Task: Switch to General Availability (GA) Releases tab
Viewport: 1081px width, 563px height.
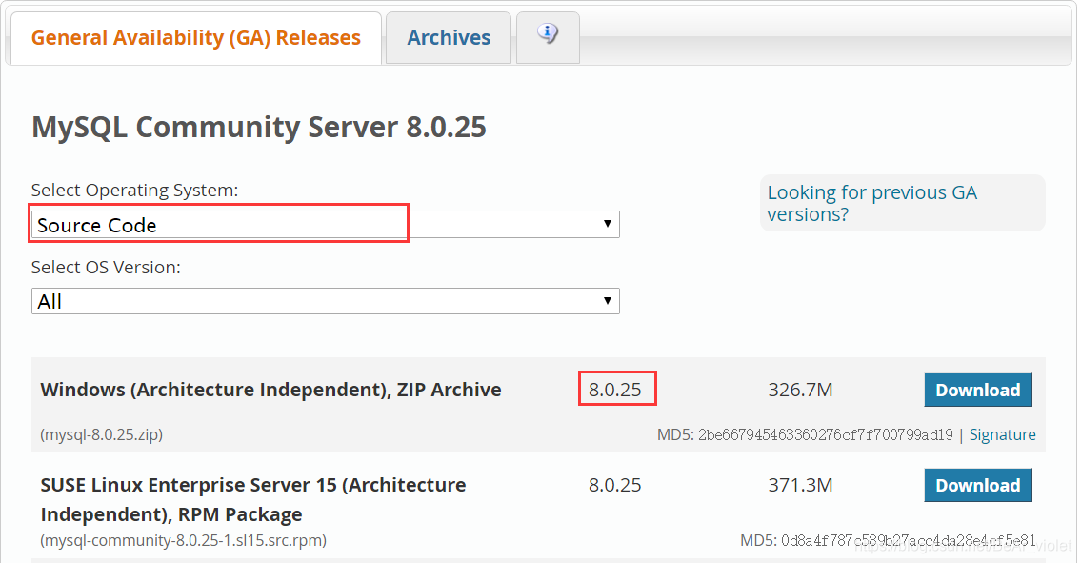Action: click(x=196, y=38)
